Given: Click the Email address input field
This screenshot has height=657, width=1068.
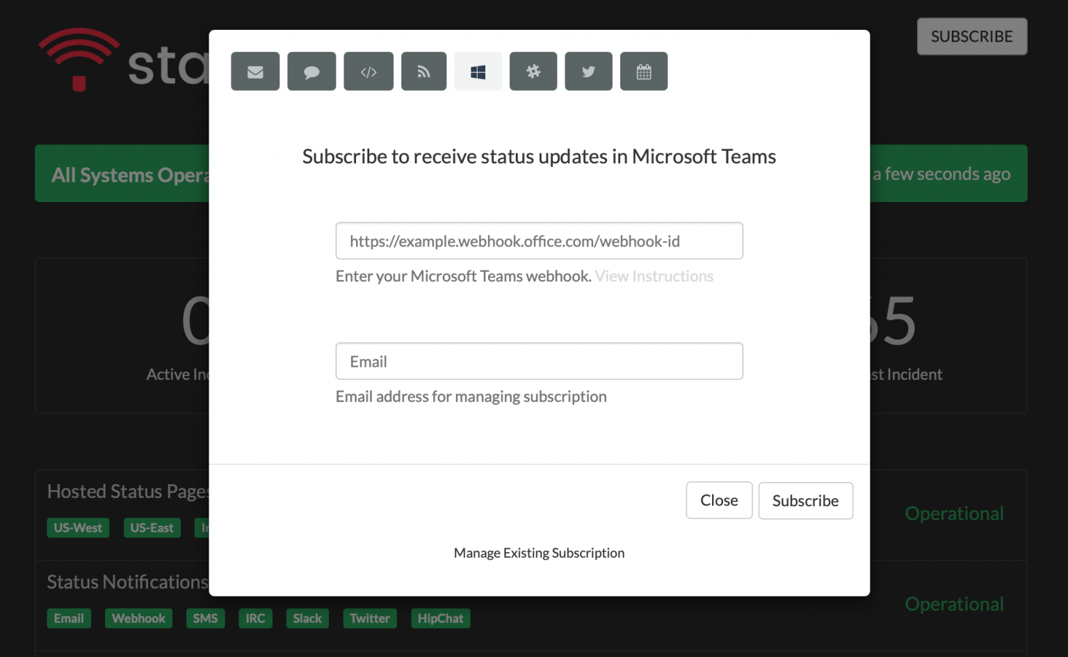Looking at the screenshot, I should (x=539, y=361).
